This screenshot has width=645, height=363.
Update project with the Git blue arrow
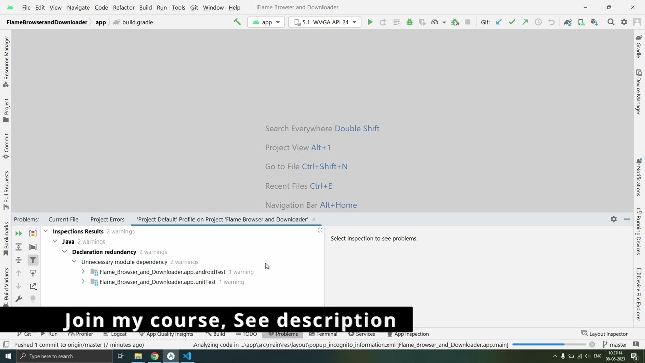pyautogui.click(x=499, y=22)
